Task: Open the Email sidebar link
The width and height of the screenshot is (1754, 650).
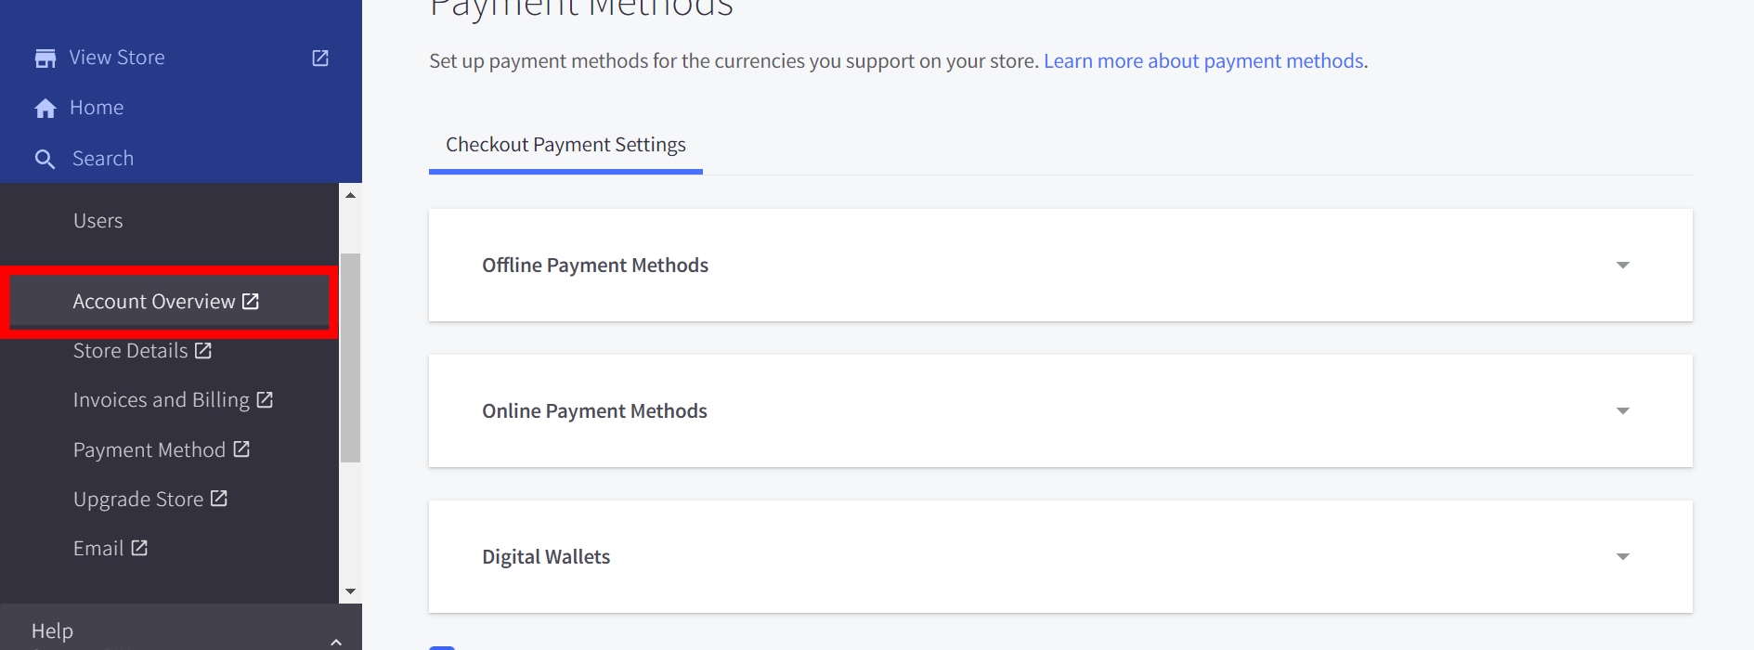Action: click(x=98, y=549)
